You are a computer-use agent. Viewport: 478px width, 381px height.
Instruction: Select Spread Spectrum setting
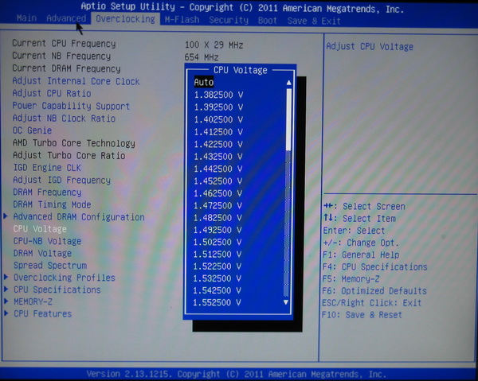[x=50, y=266]
